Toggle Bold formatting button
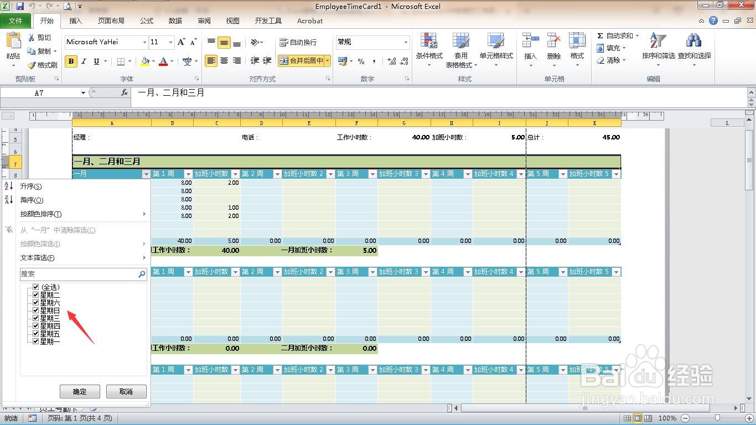Image resolution: width=756 pixels, height=425 pixels. pos(71,61)
